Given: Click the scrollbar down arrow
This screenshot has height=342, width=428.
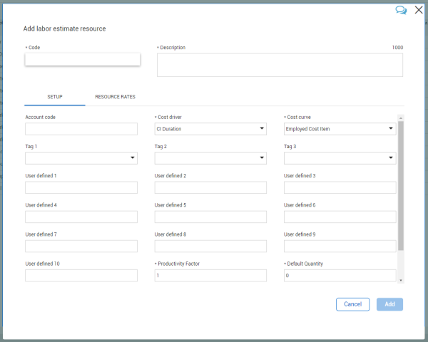Looking at the screenshot, I should tap(401, 280).
